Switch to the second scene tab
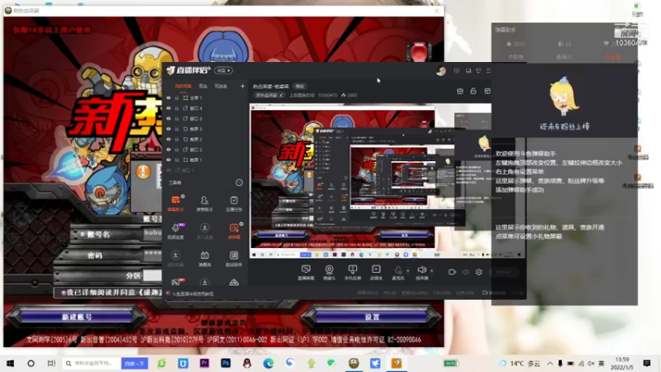The image size is (661, 372). (203, 86)
